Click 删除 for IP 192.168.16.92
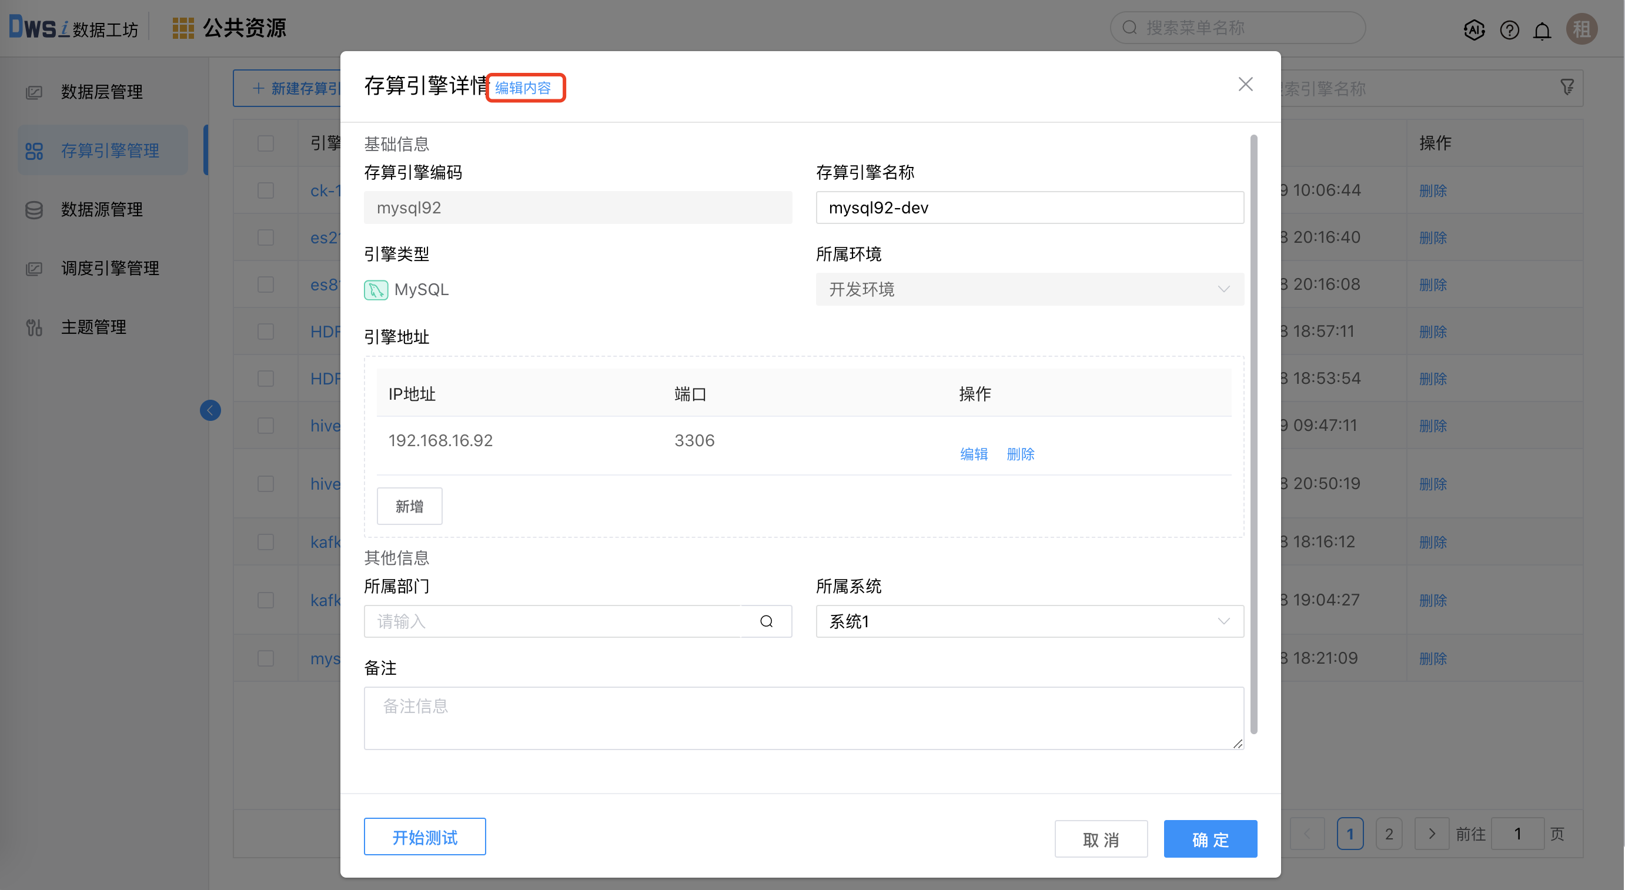Screen dimensions: 1625x890 pyautogui.click(x=1020, y=453)
